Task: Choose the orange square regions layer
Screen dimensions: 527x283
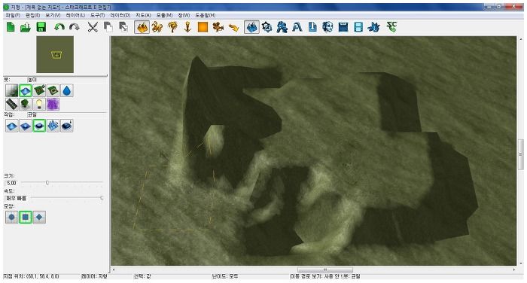Action: [x=203, y=27]
